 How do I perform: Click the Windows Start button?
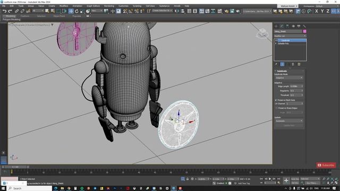pos(3,188)
